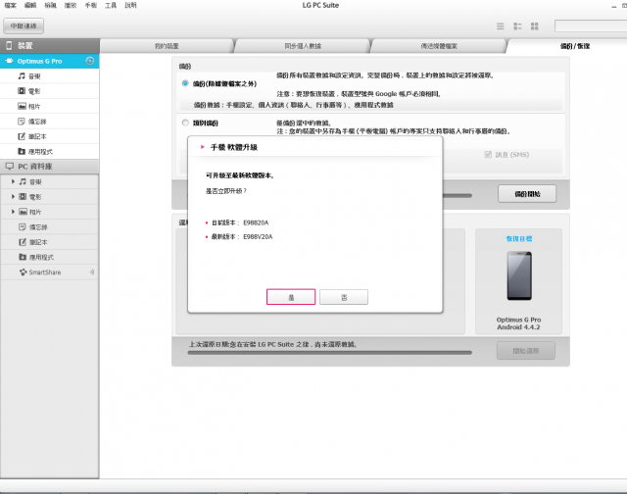The height and width of the screenshot is (494, 627).
Task: Click the SmartShare icon in the sidebar
Action: 23,272
